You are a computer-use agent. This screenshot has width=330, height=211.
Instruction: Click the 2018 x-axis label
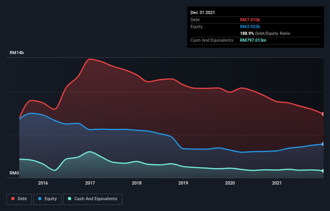coord(137,183)
